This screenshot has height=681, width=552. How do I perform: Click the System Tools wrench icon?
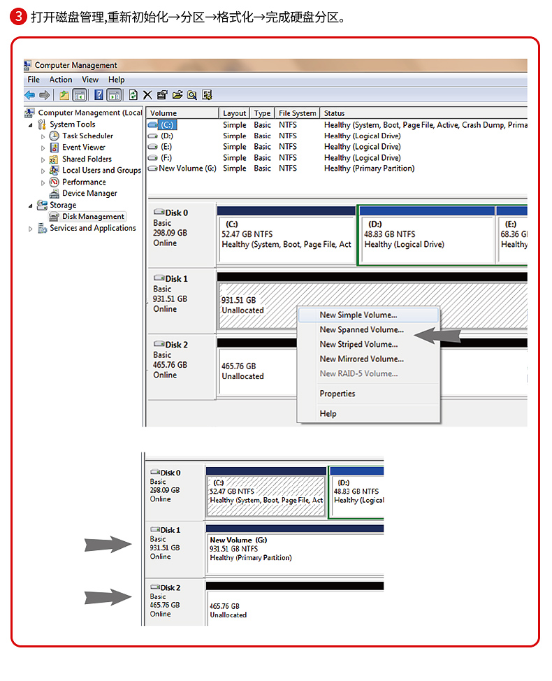(42, 124)
